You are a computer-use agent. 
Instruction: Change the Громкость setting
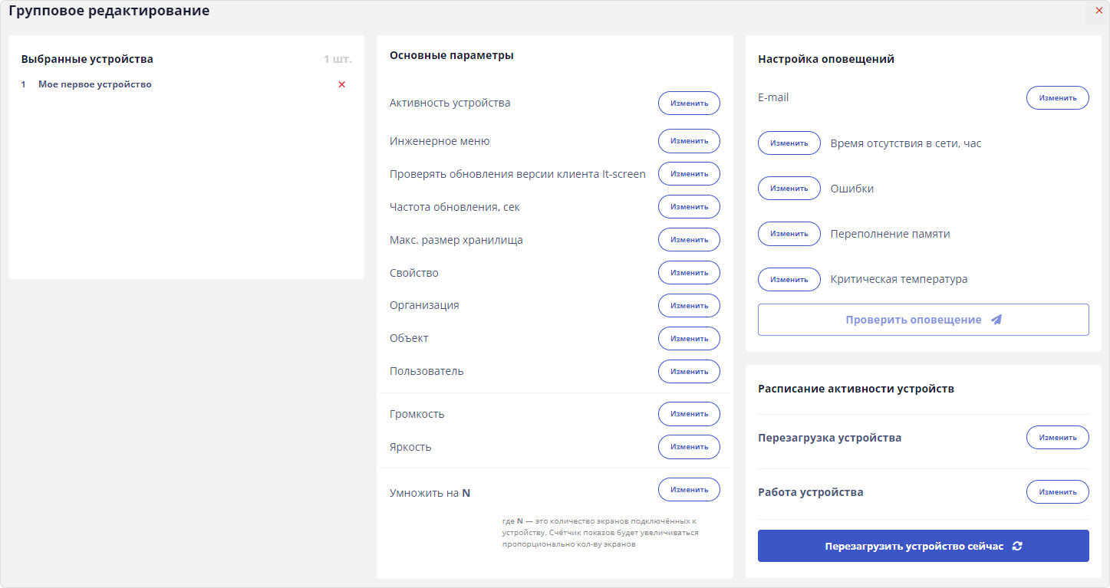tap(689, 414)
